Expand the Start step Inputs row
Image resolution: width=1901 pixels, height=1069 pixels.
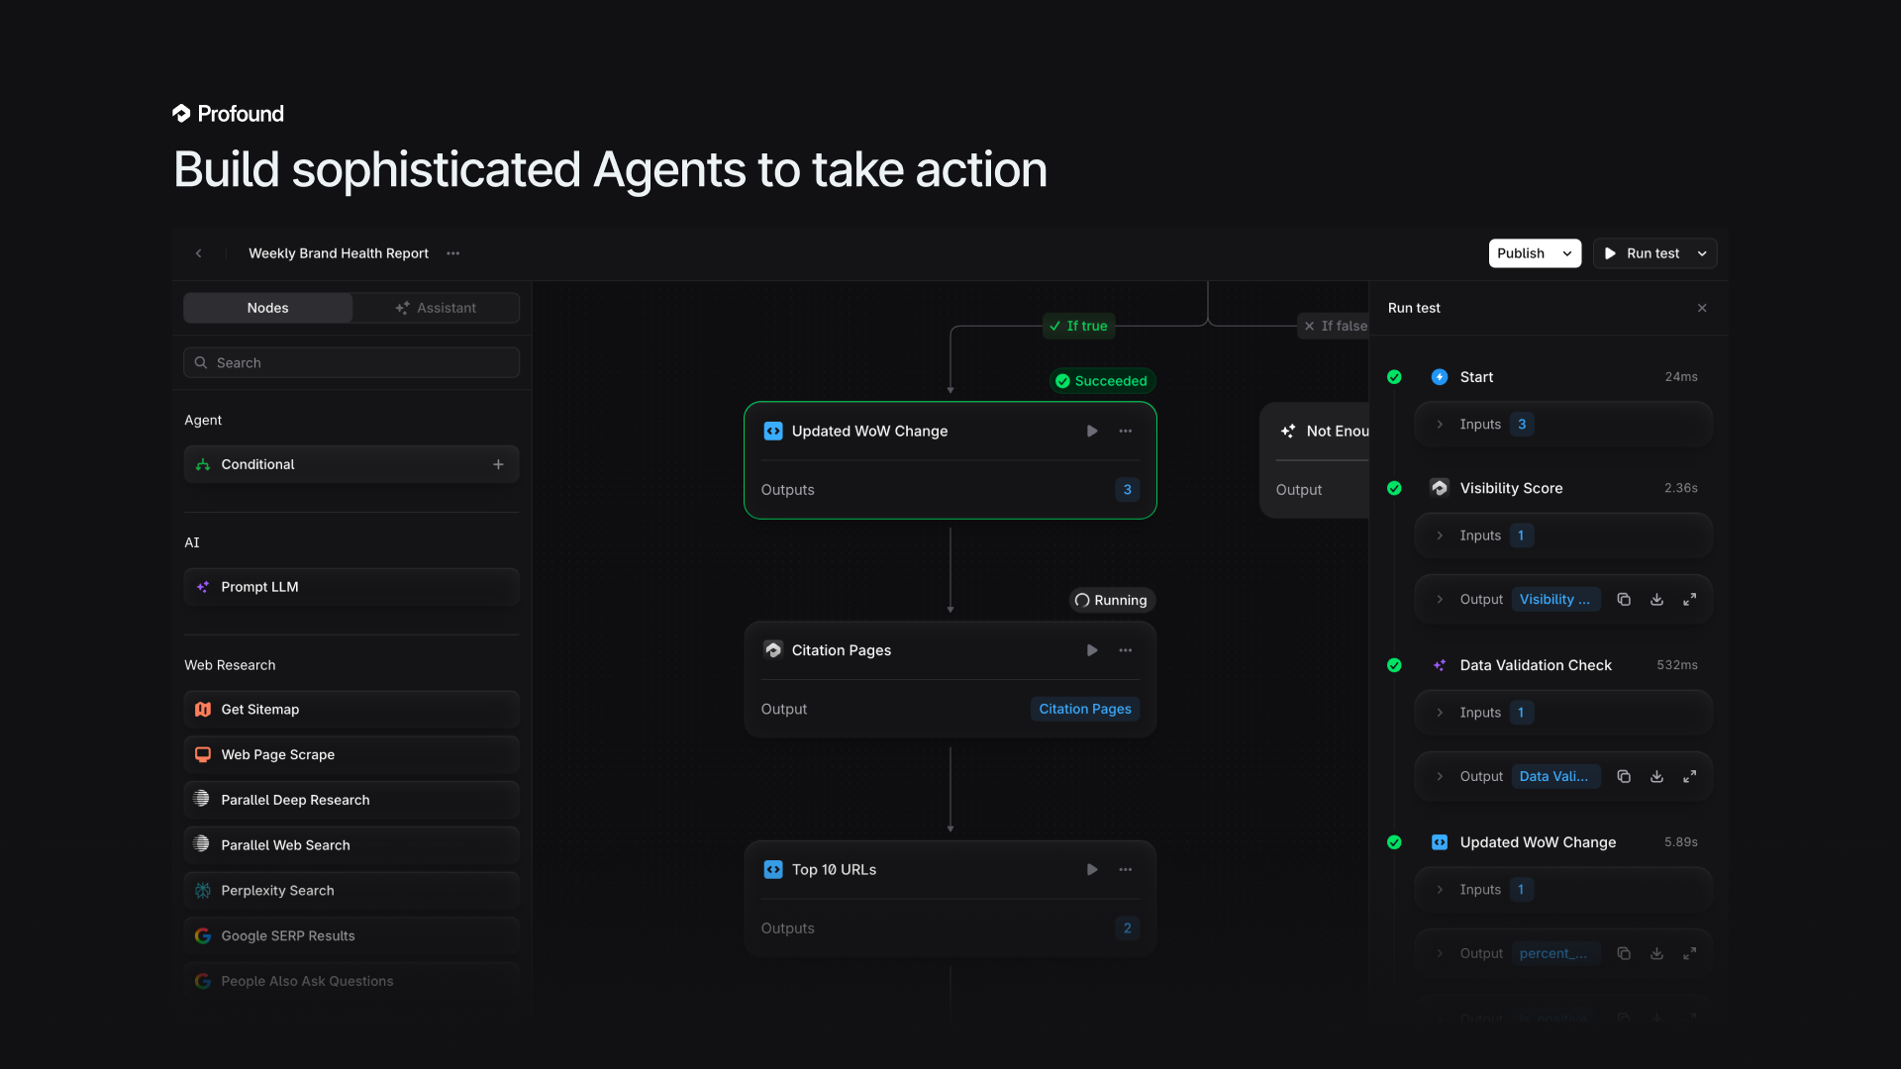tap(1441, 425)
